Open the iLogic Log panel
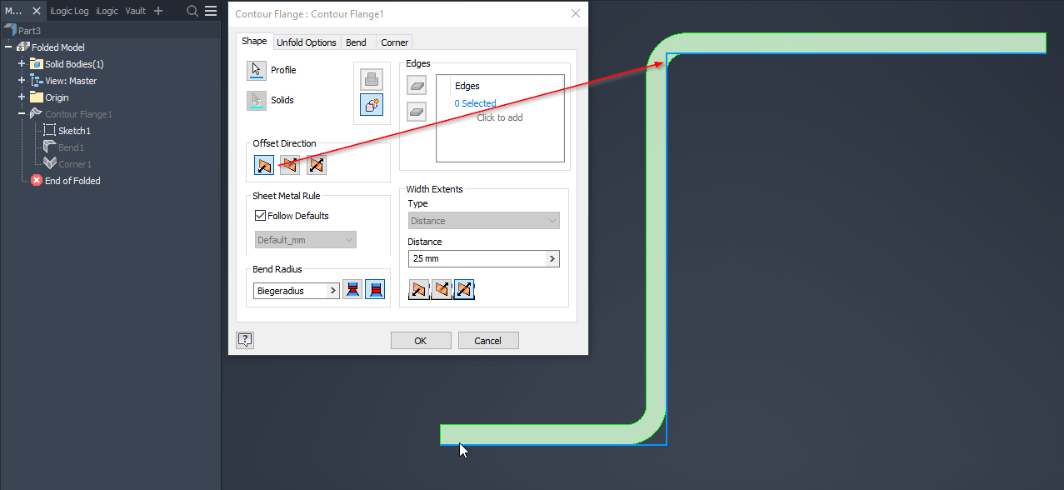The height and width of the screenshot is (490, 1064). 69,11
